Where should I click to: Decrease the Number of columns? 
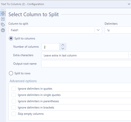pos(63,48)
